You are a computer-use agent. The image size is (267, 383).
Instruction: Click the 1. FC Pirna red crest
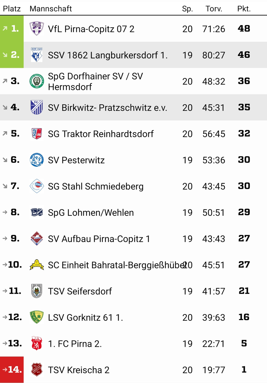tap(37, 344)
